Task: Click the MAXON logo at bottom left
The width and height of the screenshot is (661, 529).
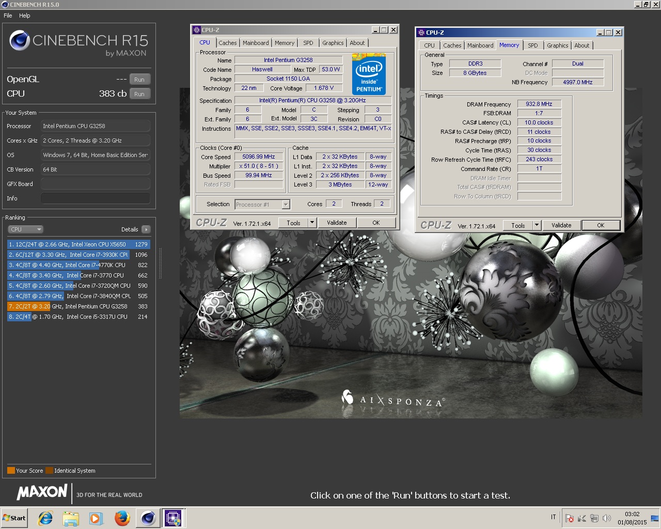Action: (42, 492)
